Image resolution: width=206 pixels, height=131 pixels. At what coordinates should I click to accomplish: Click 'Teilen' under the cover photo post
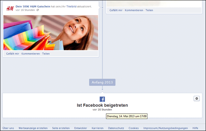[x=46, y=54]
